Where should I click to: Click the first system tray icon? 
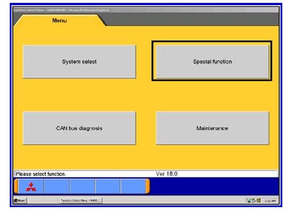(249, 200)
